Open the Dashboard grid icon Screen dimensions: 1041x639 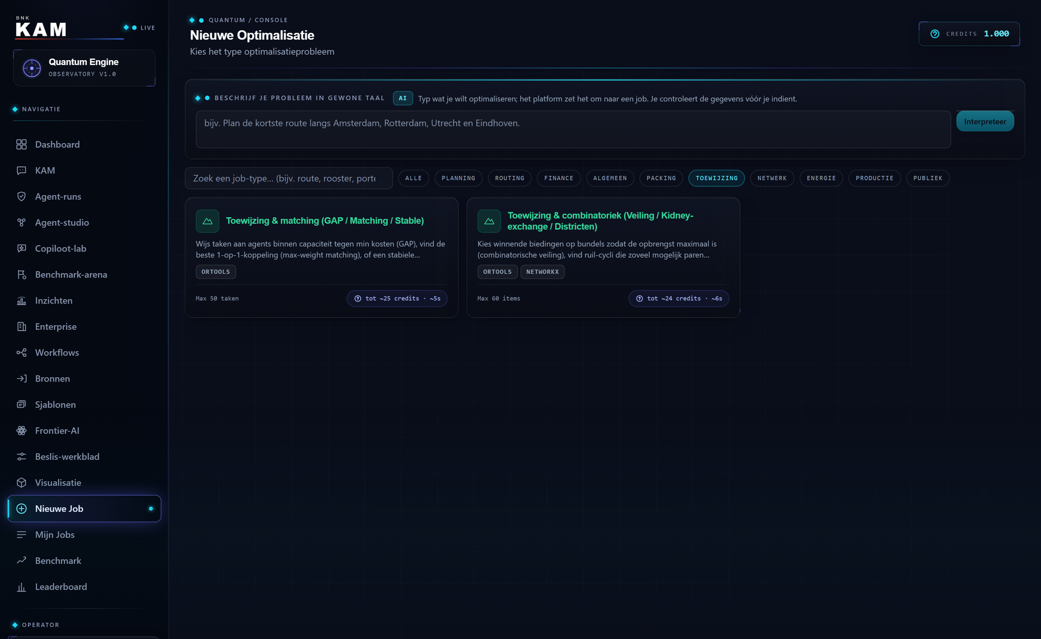pyautogui.click(x=21, y=144)
